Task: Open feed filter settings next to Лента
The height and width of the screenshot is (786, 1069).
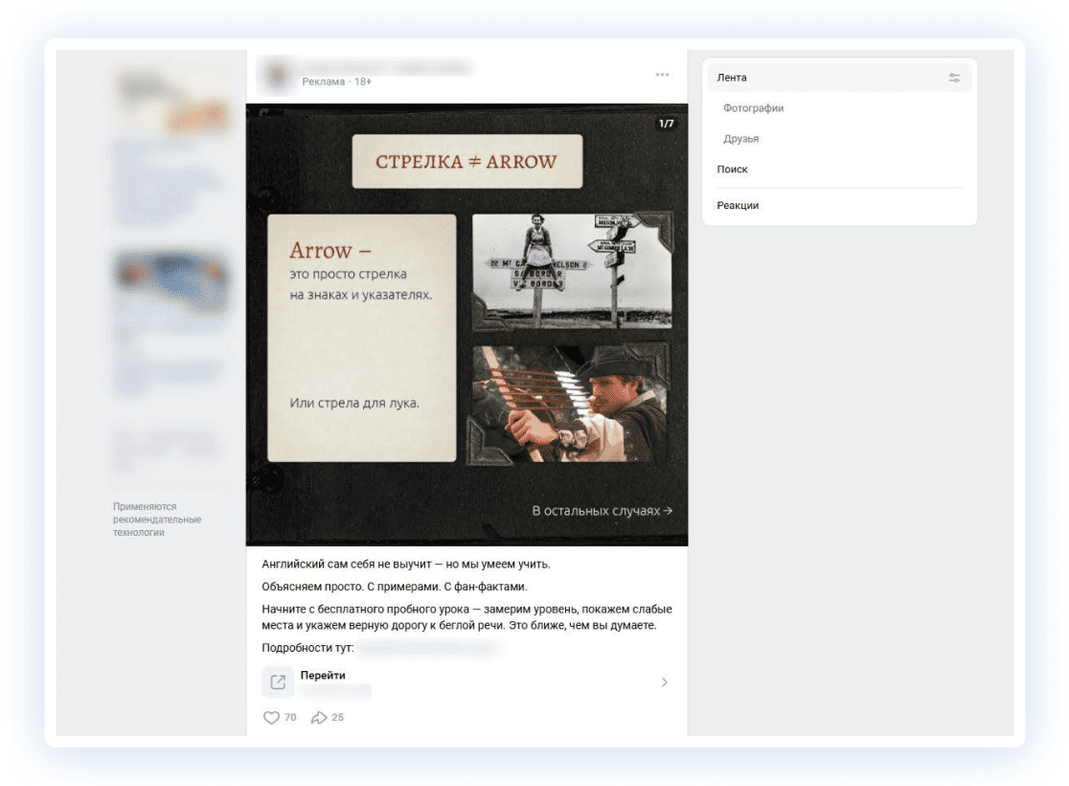Action: 954,78
